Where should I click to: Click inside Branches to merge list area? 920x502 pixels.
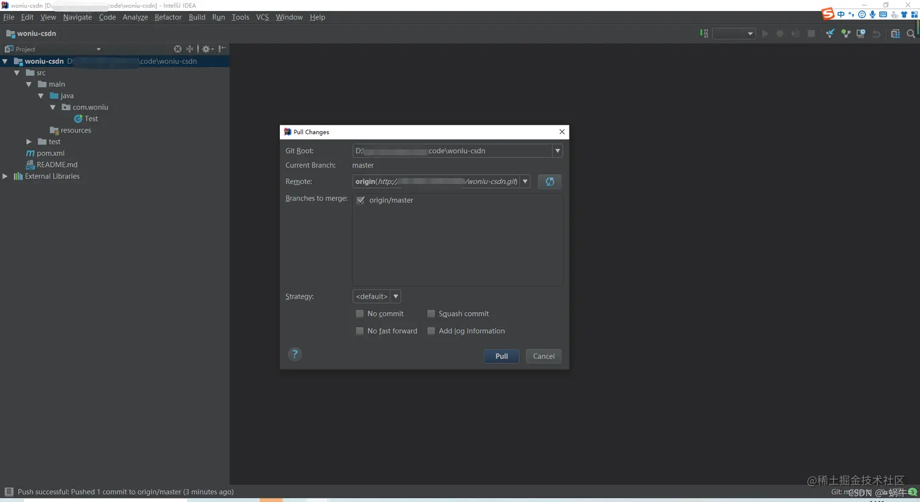tap(458, 240)
